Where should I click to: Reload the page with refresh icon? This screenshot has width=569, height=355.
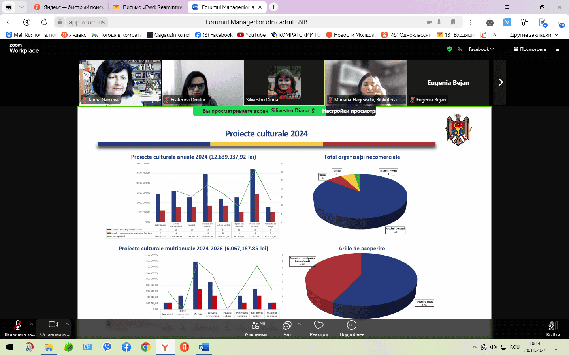[44, 22]
